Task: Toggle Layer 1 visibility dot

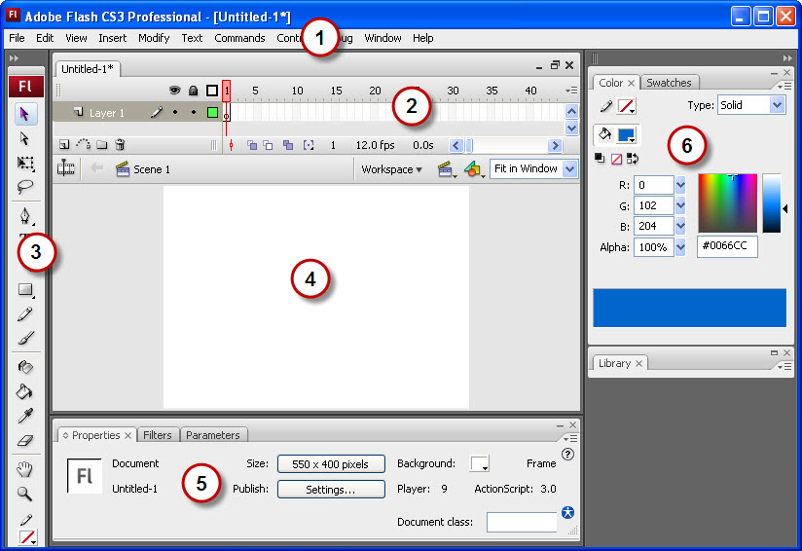Action: 175,112
